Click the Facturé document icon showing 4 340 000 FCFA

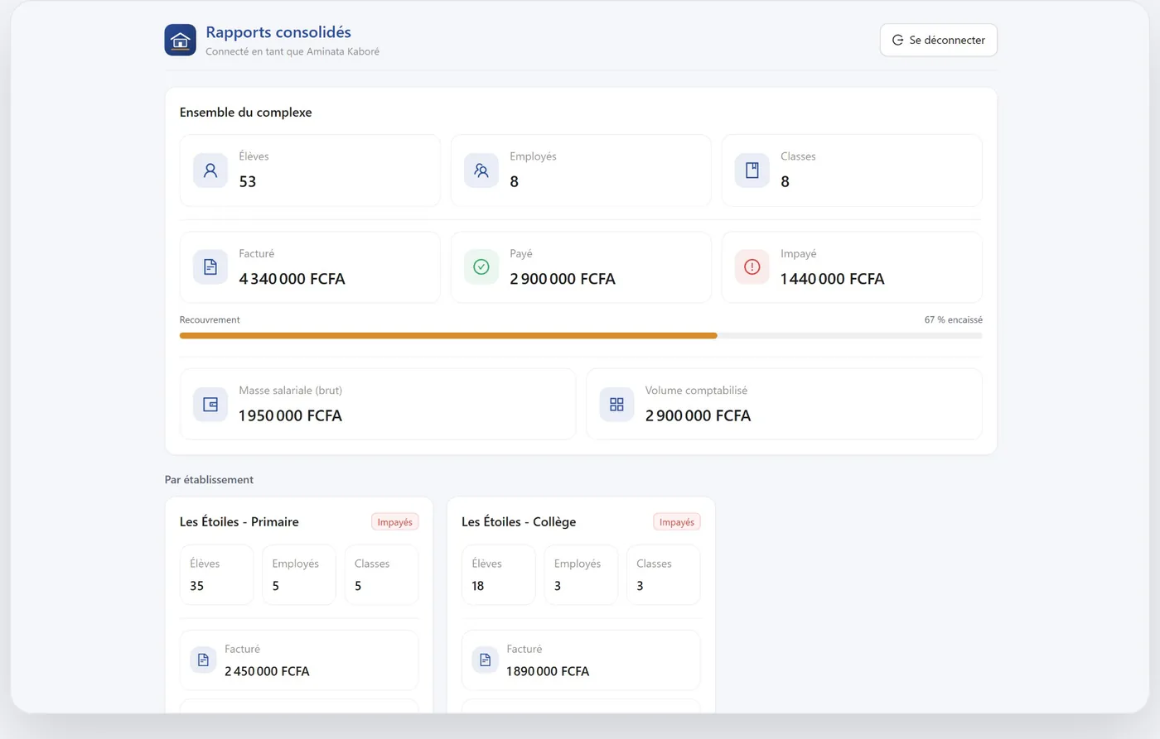[210, 267]
